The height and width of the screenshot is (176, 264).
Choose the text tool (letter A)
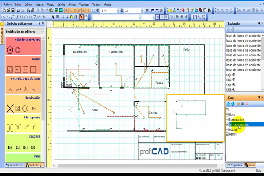click(x=53, y=17)
